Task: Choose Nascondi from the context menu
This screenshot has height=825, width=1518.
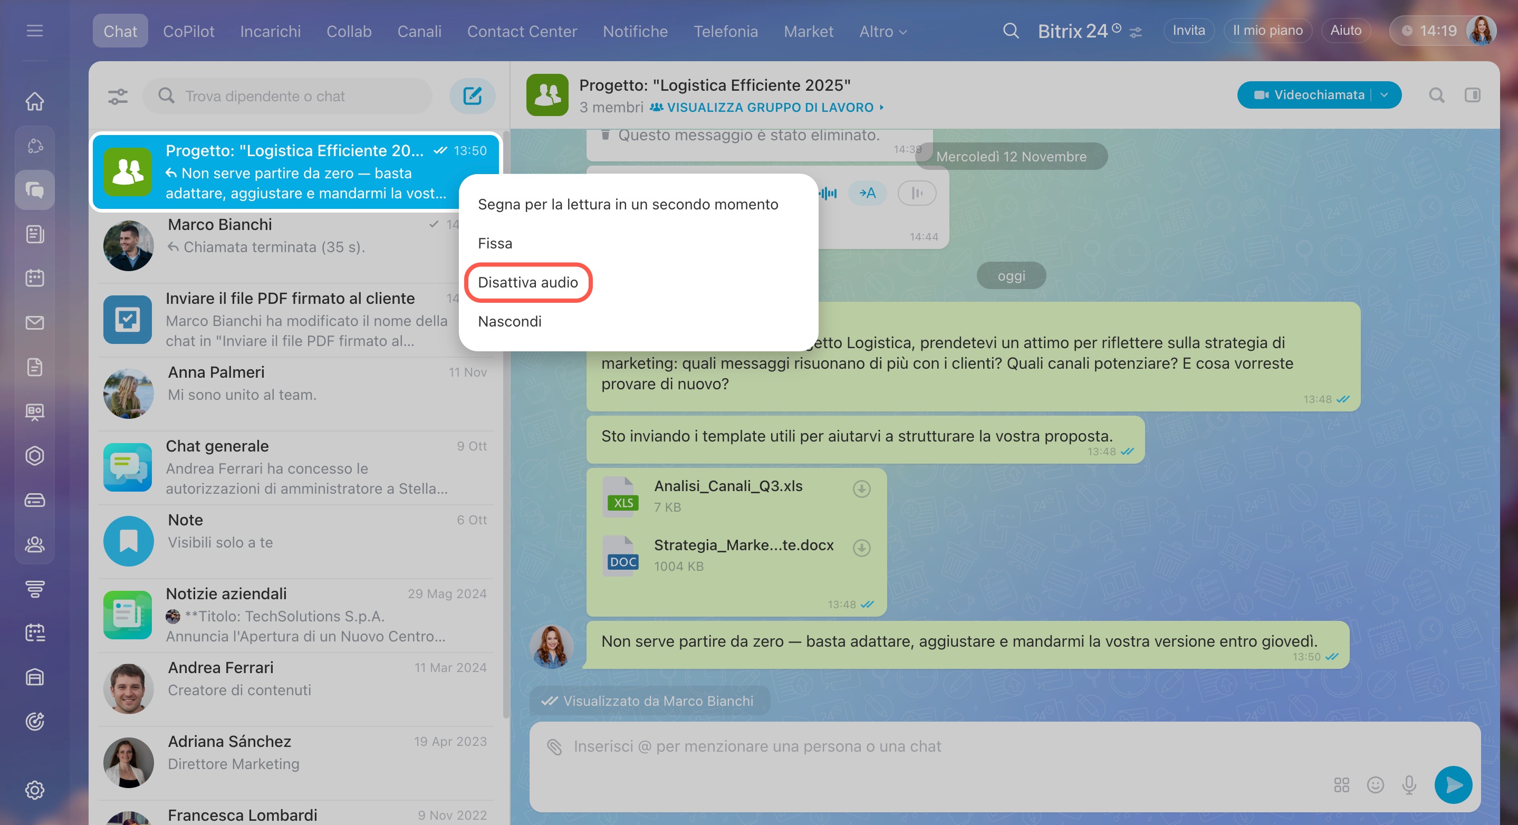Action: 509,321
